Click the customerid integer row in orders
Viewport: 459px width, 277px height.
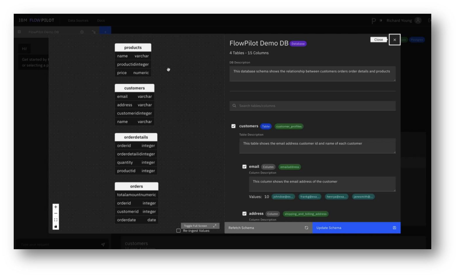tap(136, 211)
